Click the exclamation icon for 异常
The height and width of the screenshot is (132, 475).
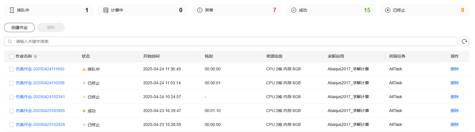click(200, 10)
